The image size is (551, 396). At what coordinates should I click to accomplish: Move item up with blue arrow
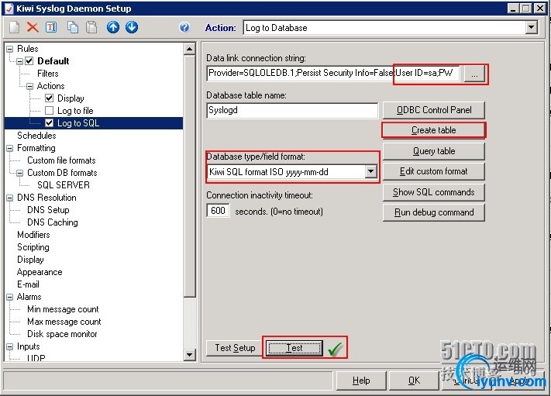click(x=113, y=27)
